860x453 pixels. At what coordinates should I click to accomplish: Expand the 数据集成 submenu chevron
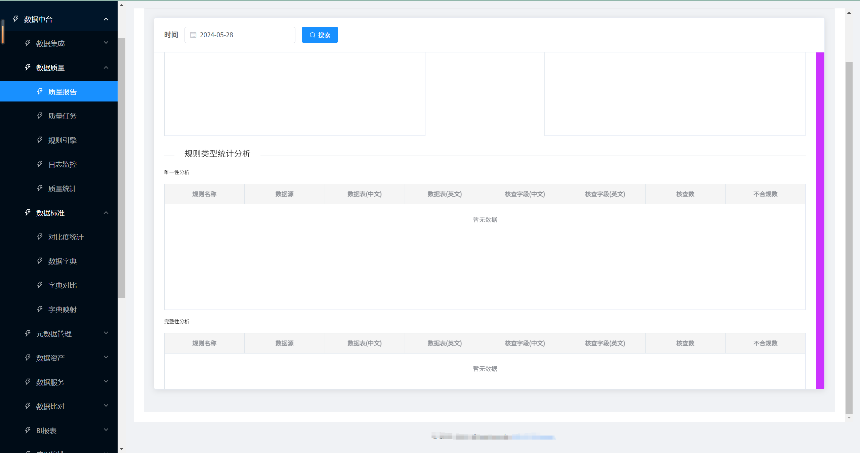point(106,43)
